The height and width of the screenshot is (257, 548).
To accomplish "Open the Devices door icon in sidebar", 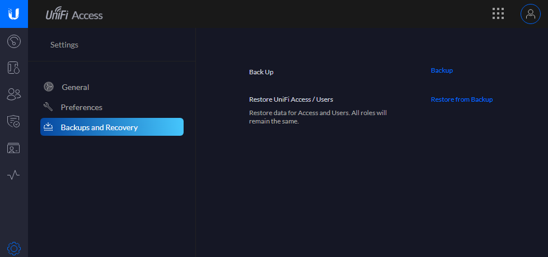I will pyautogui.click(x=14, y=68).
